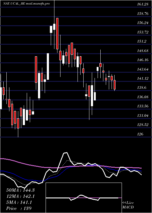Click the 161.28 price axis label
Image resolution: width=152 pixels, height=213 pixels.
[143, 4]
